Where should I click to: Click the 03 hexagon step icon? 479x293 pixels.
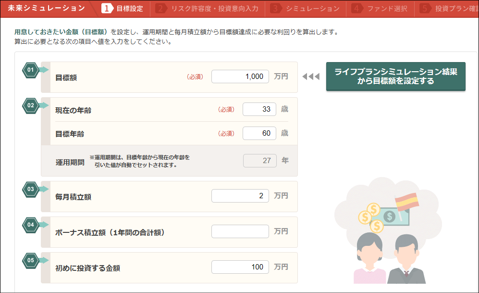[x=31, y=189]
